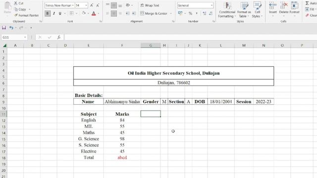
Task: Select the DOB value '18/01//2004'
Action: coord(221,101)
